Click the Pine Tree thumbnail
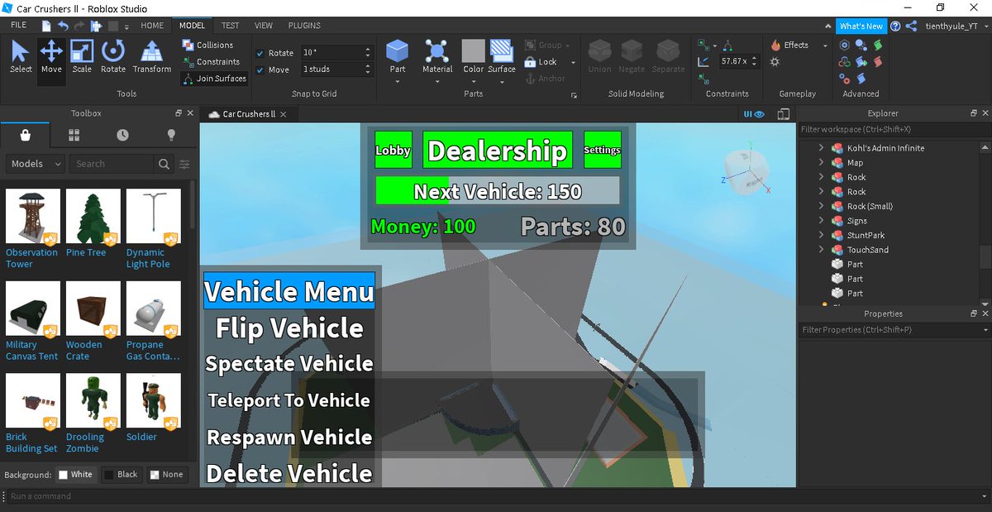This screenshot has width=992, height=512. (93, 217)
